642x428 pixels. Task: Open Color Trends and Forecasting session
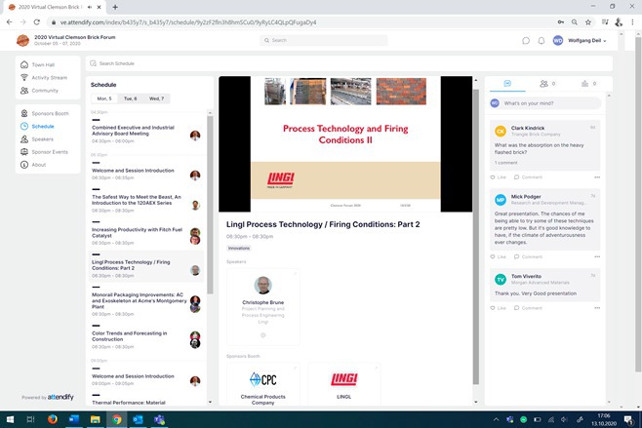(146, 339)
